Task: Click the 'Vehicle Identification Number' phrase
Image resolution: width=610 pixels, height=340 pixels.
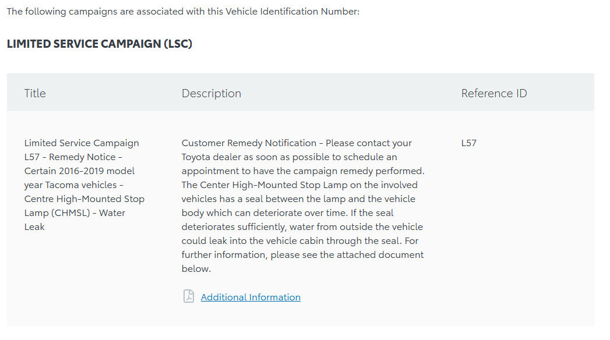Action: 291,12
